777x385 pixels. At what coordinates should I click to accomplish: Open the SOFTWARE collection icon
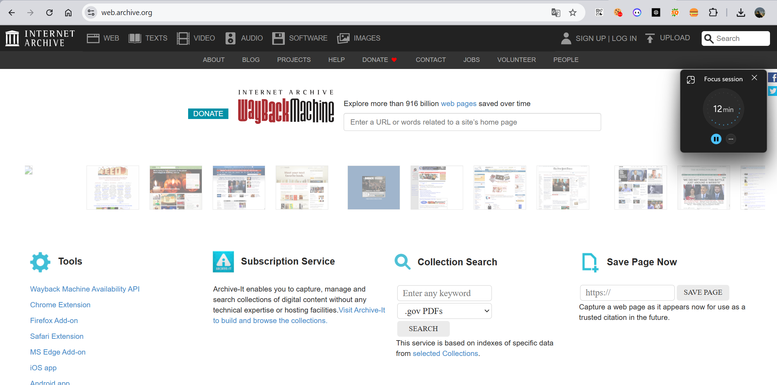278,38
